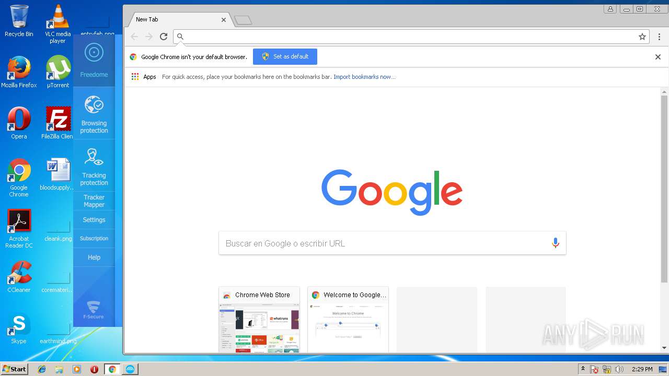Image resolution: width=669 pixels, height=376 pixels.
Task: Open a new Chrome tab
Action: pyautogui.click(x=243, y=20)
